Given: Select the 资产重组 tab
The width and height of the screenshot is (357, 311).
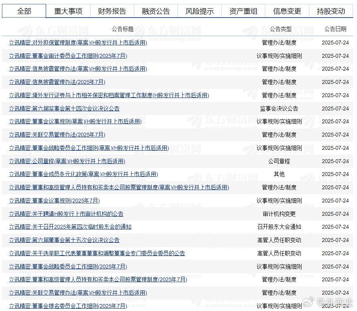Looking at the screenshot, I should click(x=243, y=11).
